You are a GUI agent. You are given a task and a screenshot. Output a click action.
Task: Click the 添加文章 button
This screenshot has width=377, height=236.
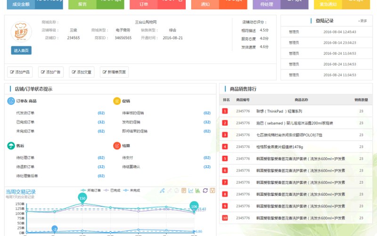pyautogui.click(x=82, y=72)
